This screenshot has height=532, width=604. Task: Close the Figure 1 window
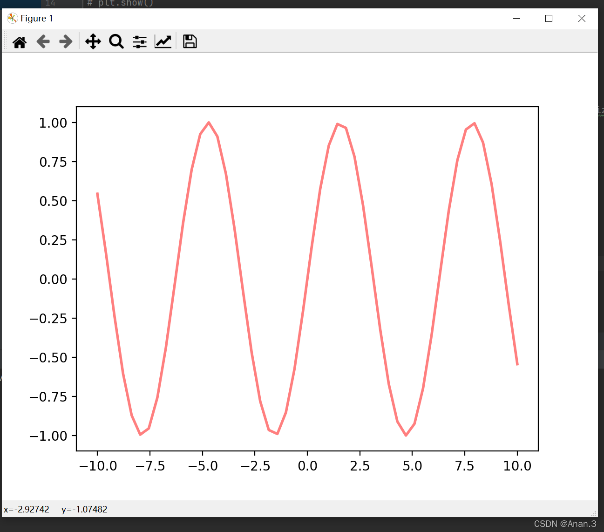[582, 18]
